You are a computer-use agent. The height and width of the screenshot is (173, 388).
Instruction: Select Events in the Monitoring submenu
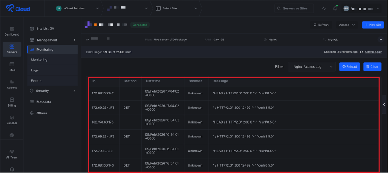click(36, 81)
